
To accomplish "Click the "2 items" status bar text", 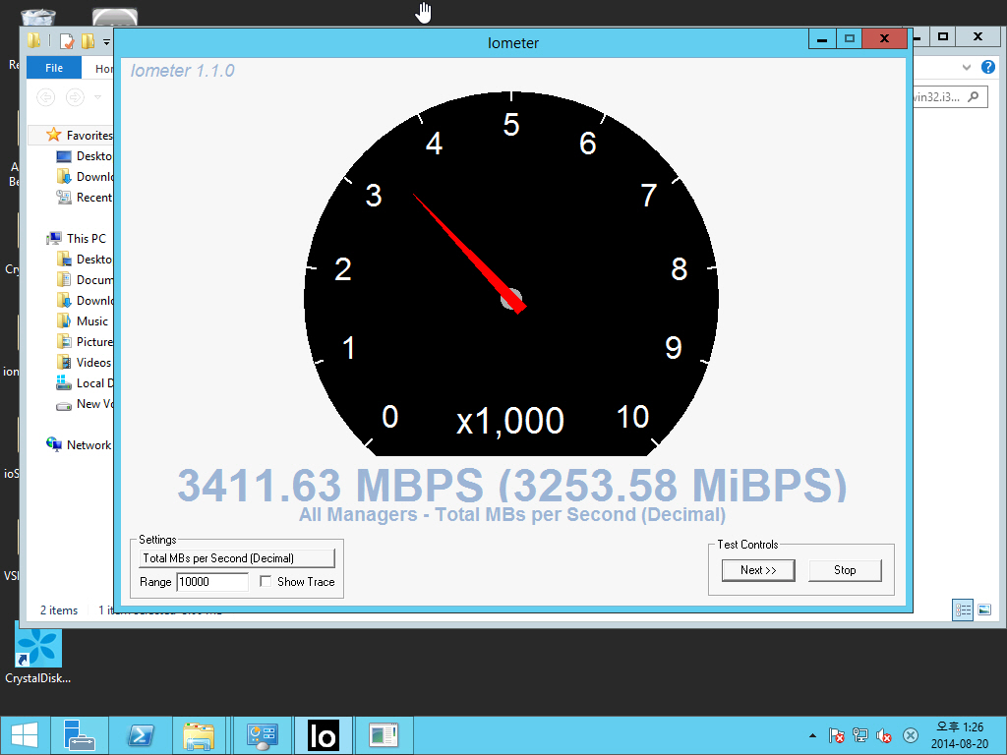I will [59, 610].
